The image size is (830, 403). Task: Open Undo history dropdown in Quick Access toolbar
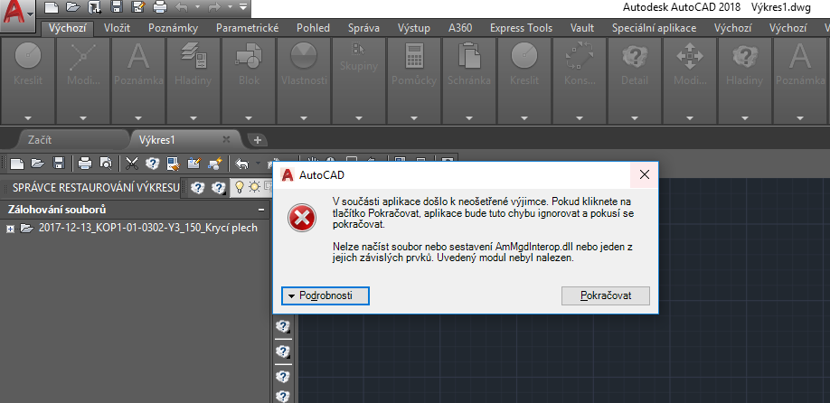point(197,7)
